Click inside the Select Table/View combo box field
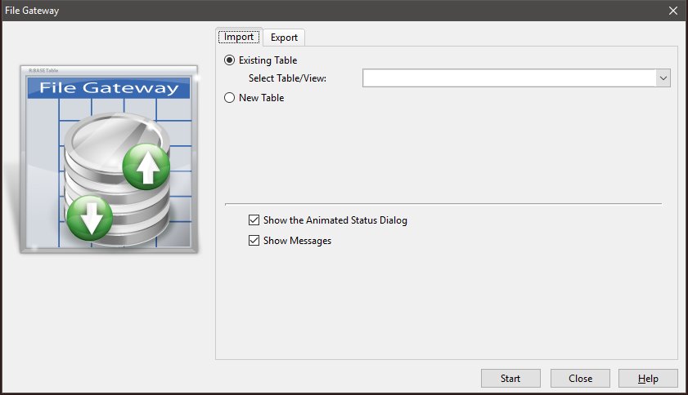The image size is (688, 395). [x=507, y=78]
